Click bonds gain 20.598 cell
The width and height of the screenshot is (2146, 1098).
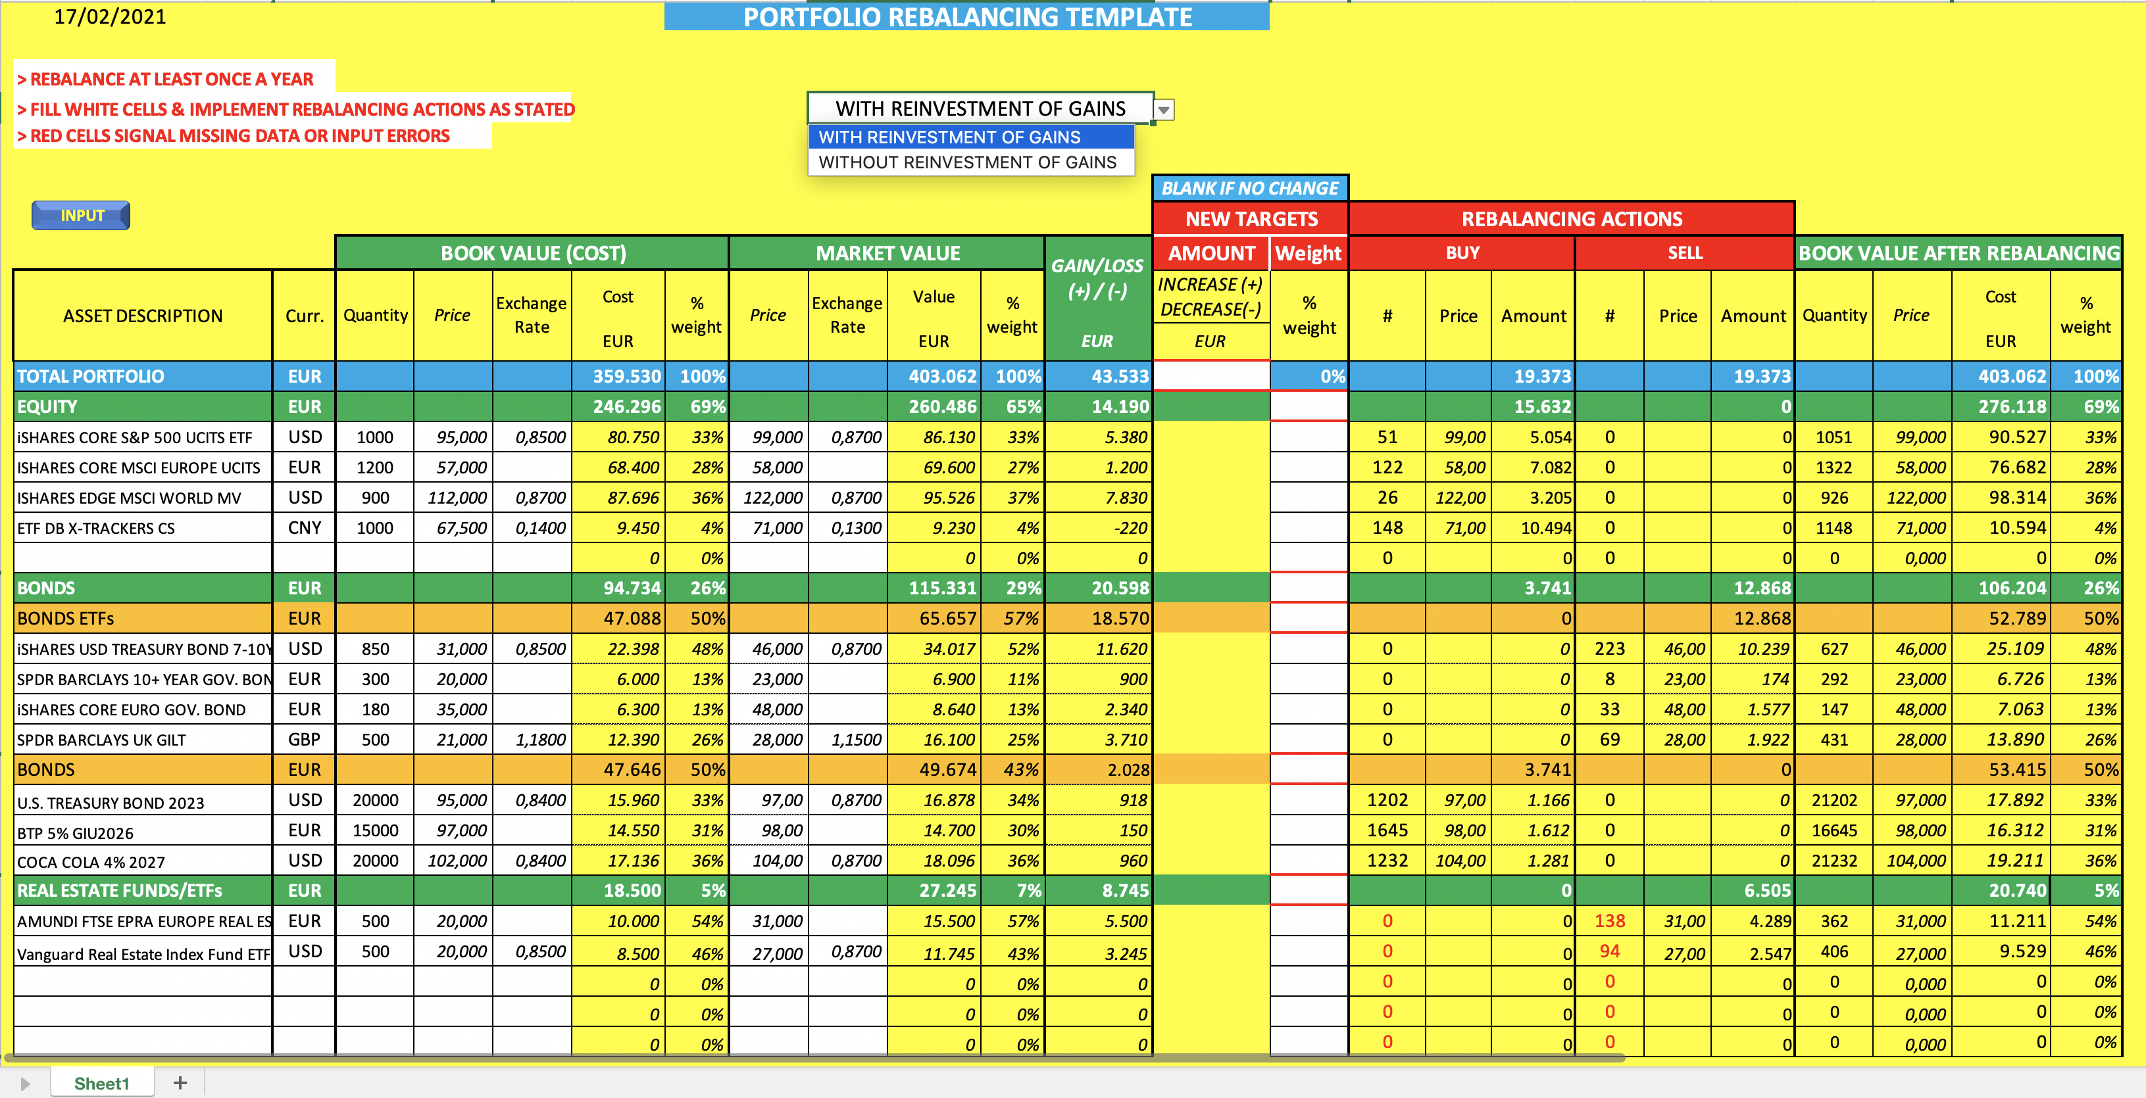(x=1098, y=588)
